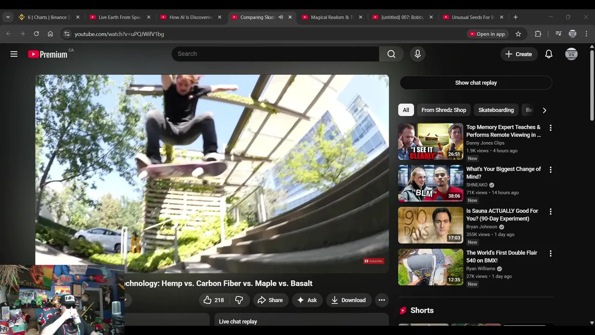Open more actions ellipsis under the video

coord(382,300)
